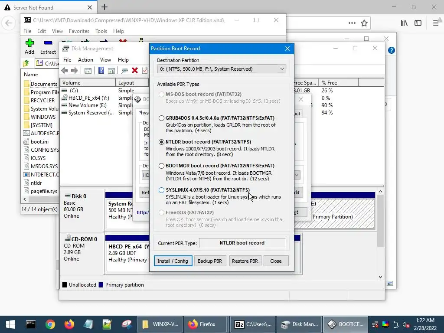Viewport: 444px width, 333px height.
Task: Click the Name column header in 7-Zip
Action: click(40, 75)
